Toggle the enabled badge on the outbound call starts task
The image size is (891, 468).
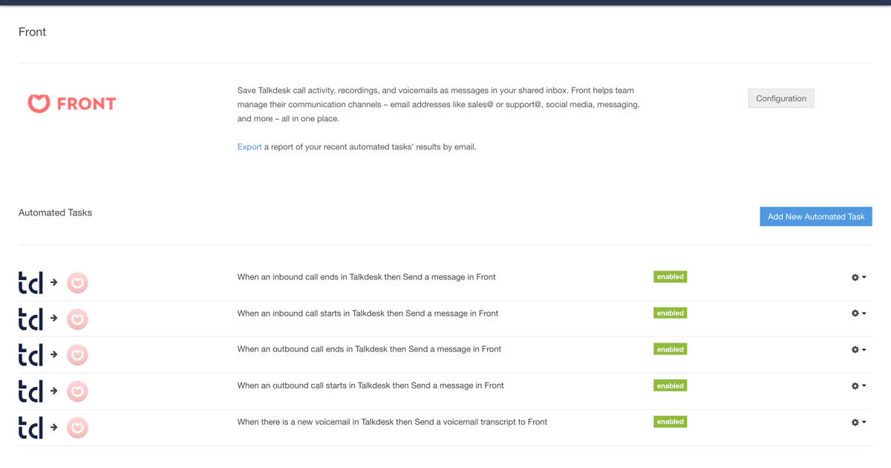tap(670, 385)
